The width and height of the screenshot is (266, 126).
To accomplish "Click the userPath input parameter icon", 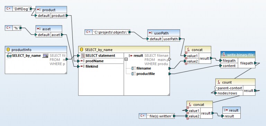I will [x=150, y=33].
